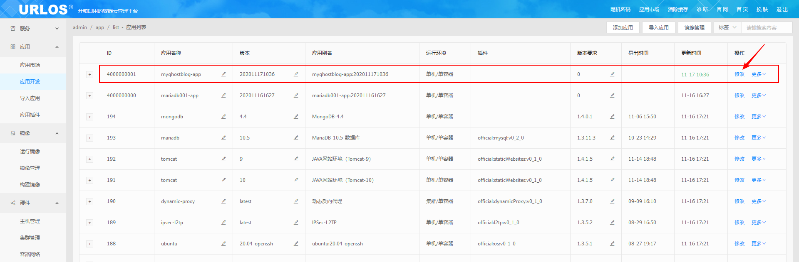Image resolution: width=799 pixels, height=262 pixels.
Task: Edit the 1.4.0.1 version requirement
Action: click(x=612, y=117)
